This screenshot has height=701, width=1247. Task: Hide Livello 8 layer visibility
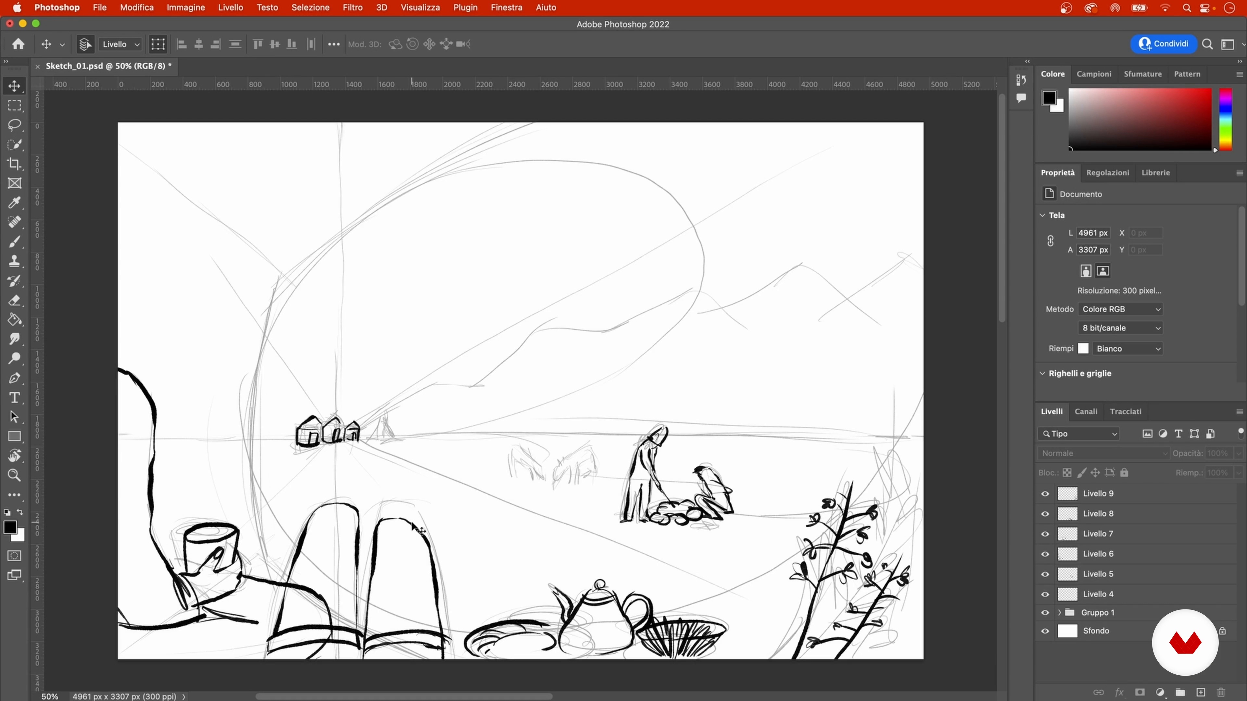tap(1045, 514)
